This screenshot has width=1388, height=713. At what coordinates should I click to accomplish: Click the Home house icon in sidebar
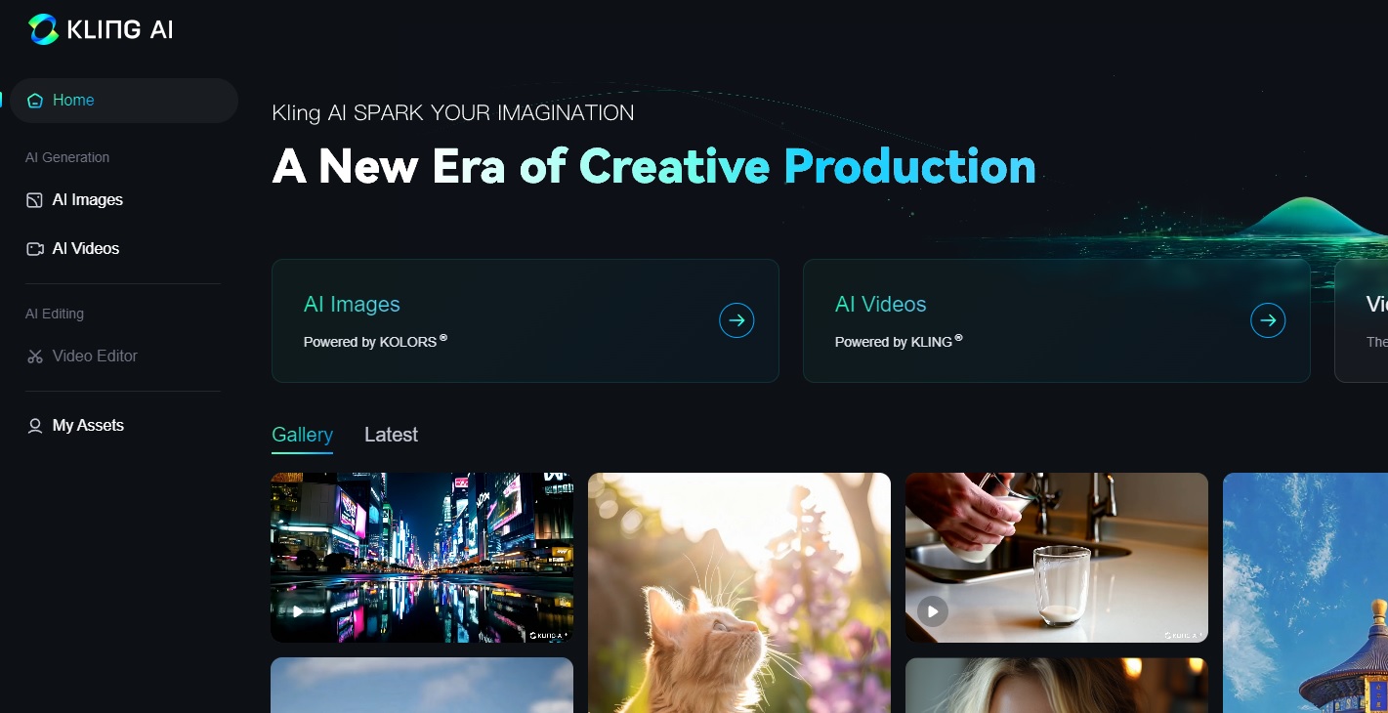[x=35, y=101]
